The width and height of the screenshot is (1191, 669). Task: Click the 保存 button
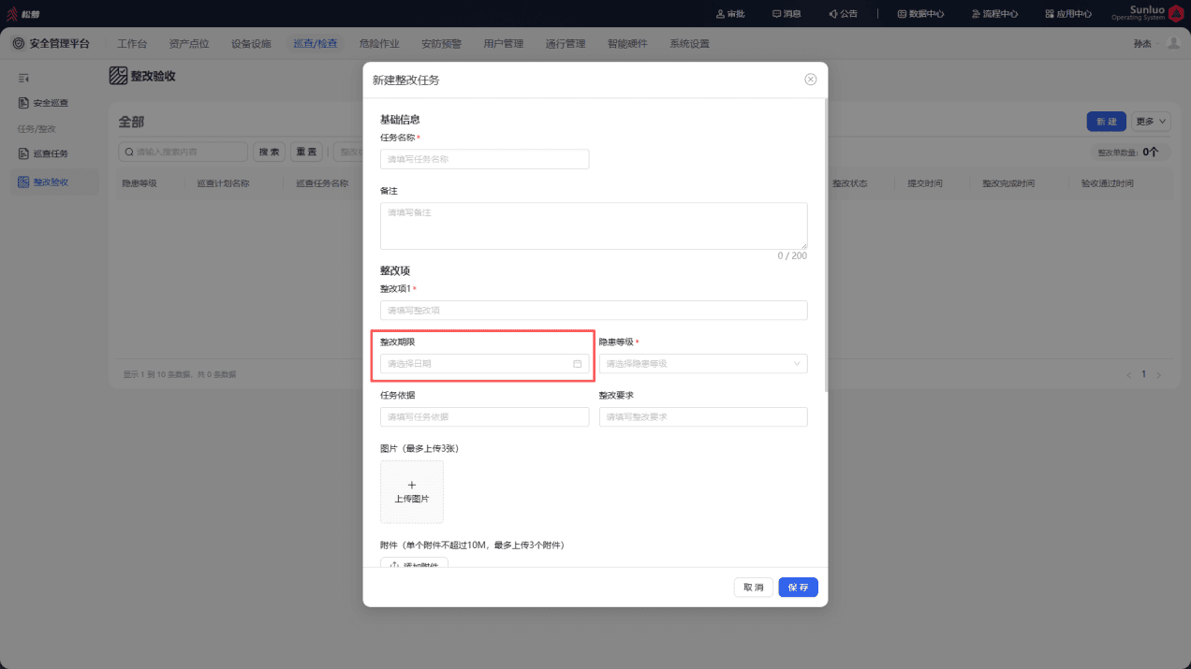[799, 588]
